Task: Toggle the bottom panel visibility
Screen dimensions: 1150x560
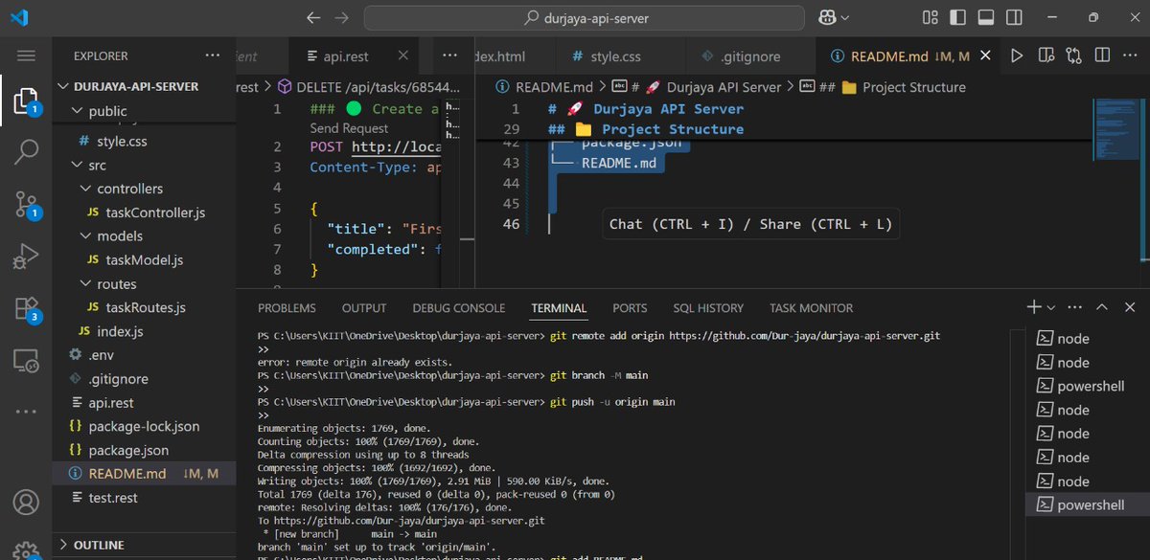Action: click(x=984, y=17)
